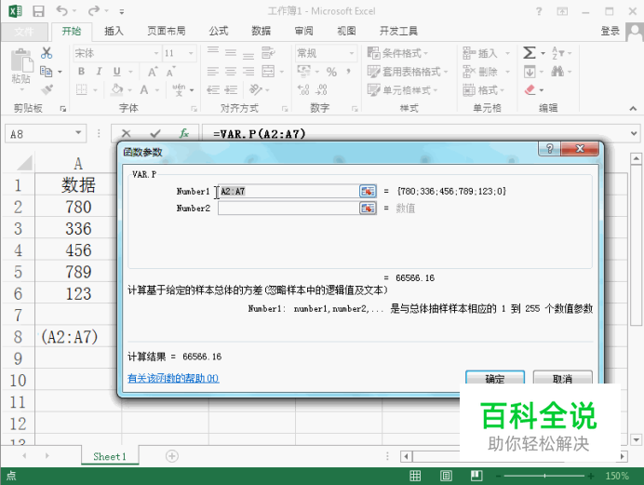The width and height of the screenshot is (644, 485).
Task: Click the Percent Style icon
Action: 331,72
